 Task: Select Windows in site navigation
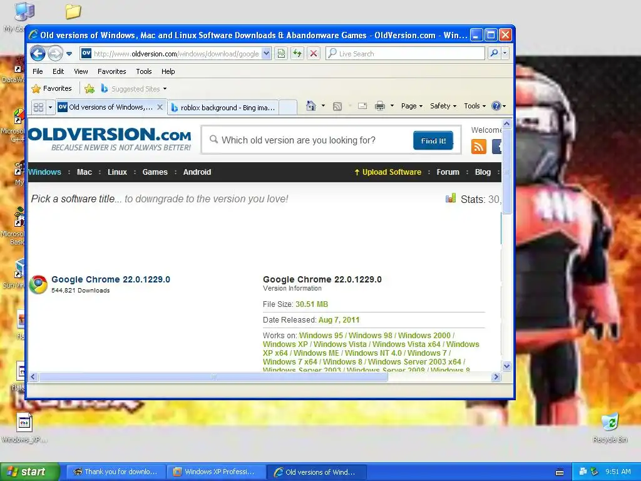(x=44, y=172)
